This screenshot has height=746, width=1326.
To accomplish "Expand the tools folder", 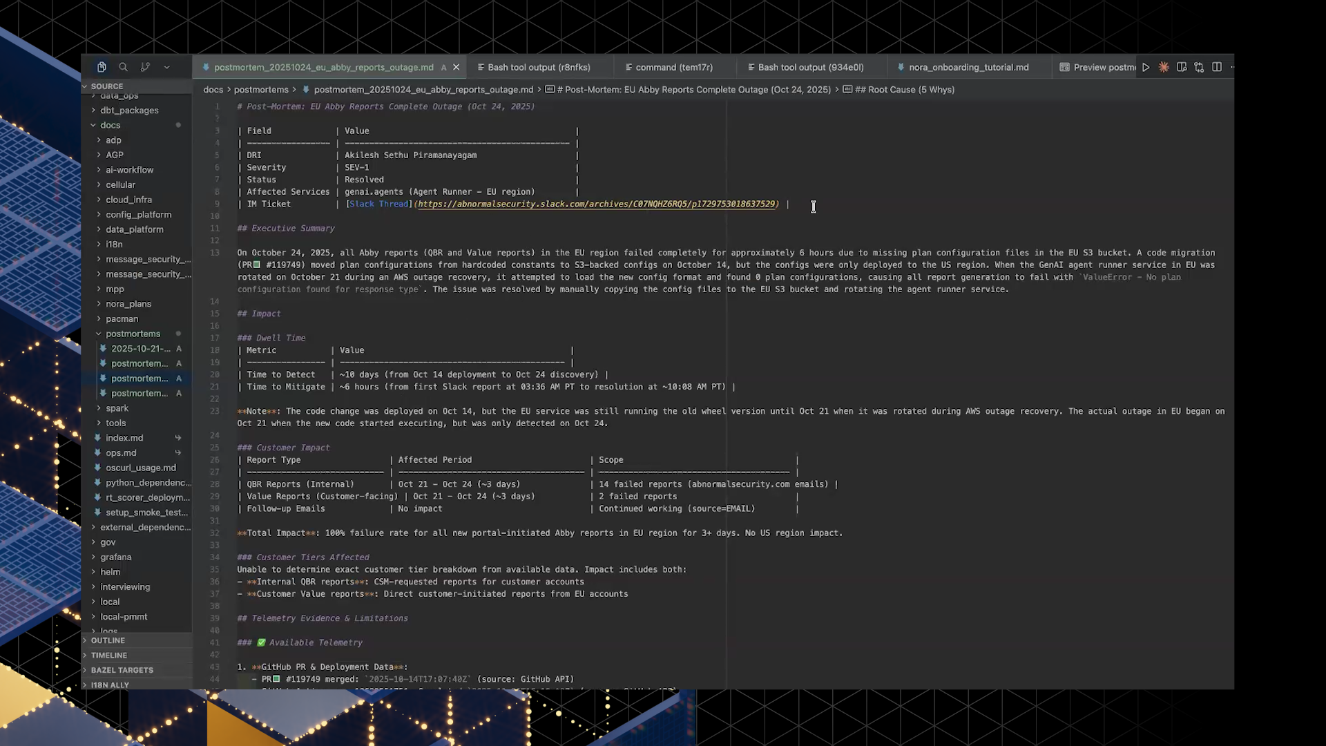I will pos(115,423).
